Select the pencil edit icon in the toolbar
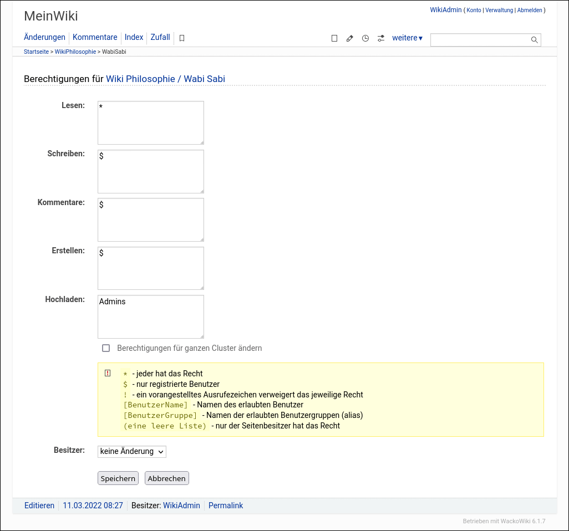569x531 pixels. coord(350,38)
